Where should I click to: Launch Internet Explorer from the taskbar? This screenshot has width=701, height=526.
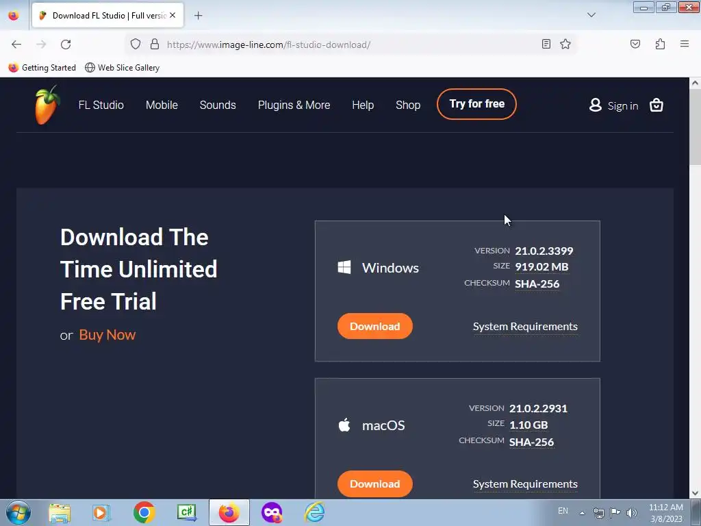[314, 512]
